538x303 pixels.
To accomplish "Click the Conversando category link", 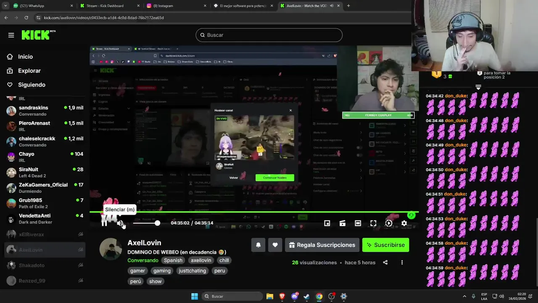I will [x=143, y=260].
